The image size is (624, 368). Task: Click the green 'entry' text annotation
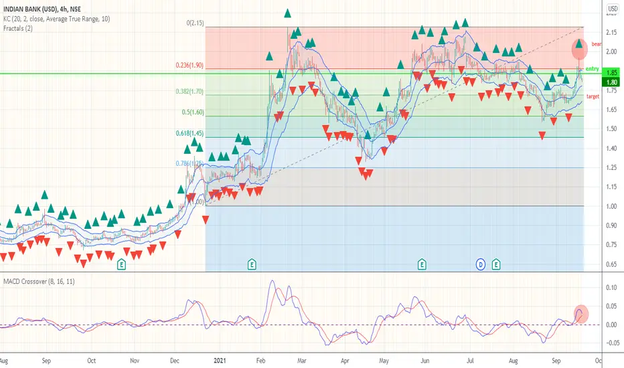[x=592, y=69]
